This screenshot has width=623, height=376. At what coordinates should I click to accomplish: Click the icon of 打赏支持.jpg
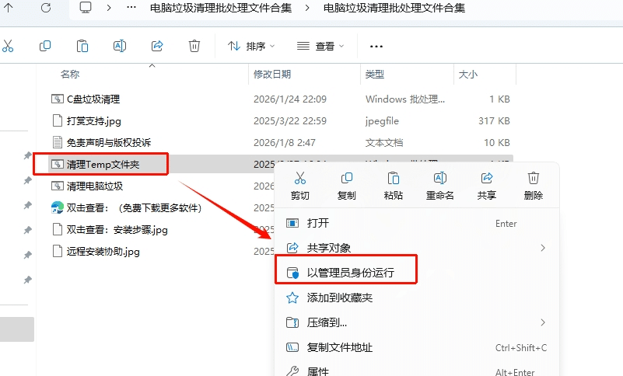tap(58, 120)
